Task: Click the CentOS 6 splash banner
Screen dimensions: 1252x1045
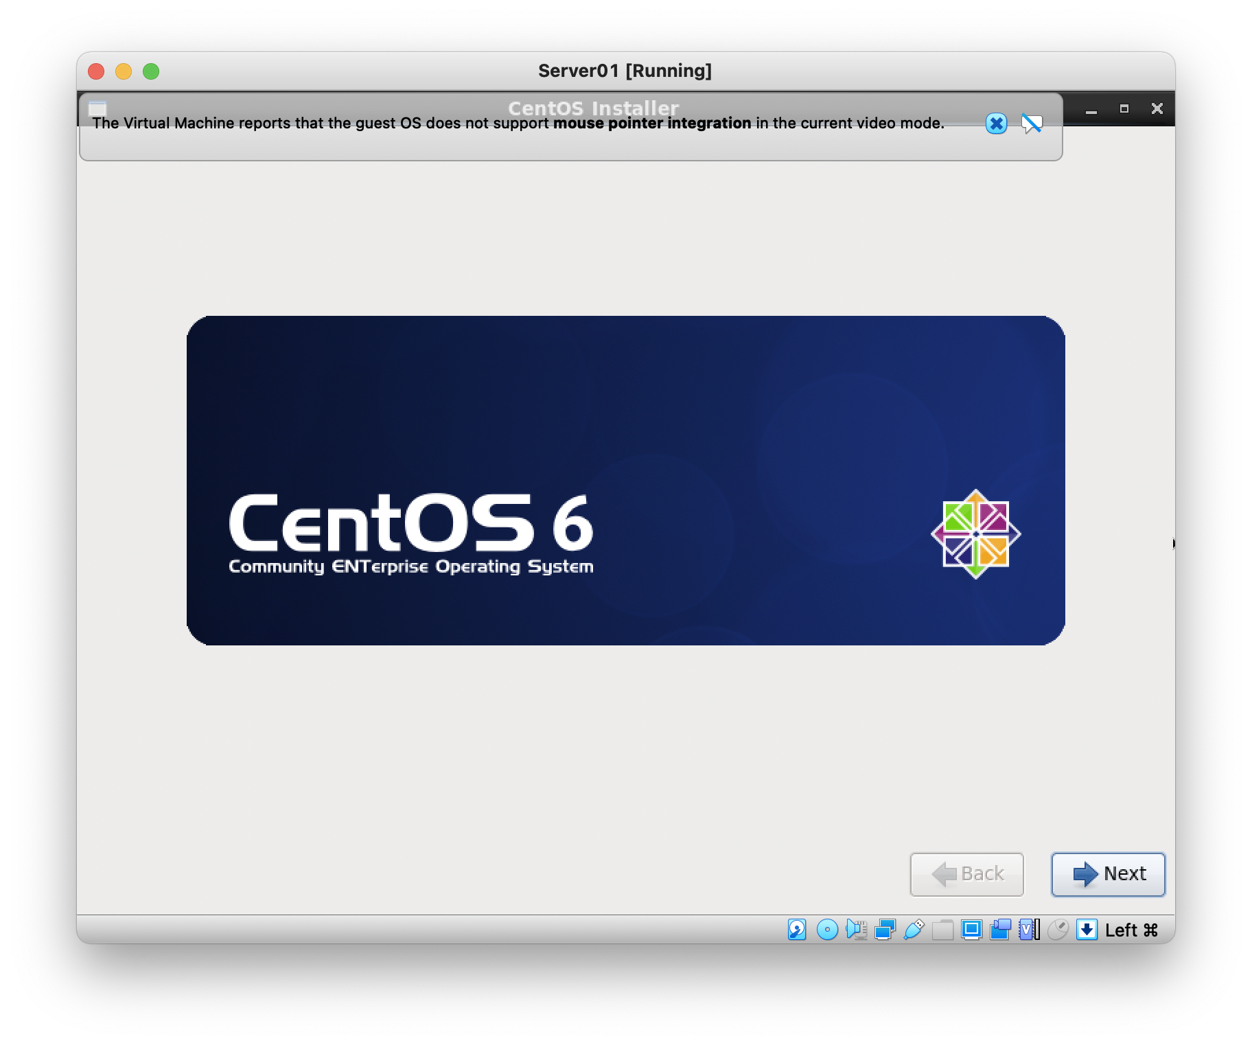Action: pyautogui.click(x=626, y=481)
